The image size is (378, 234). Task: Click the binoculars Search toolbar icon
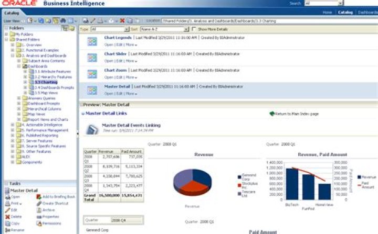(x=63, y=21)
